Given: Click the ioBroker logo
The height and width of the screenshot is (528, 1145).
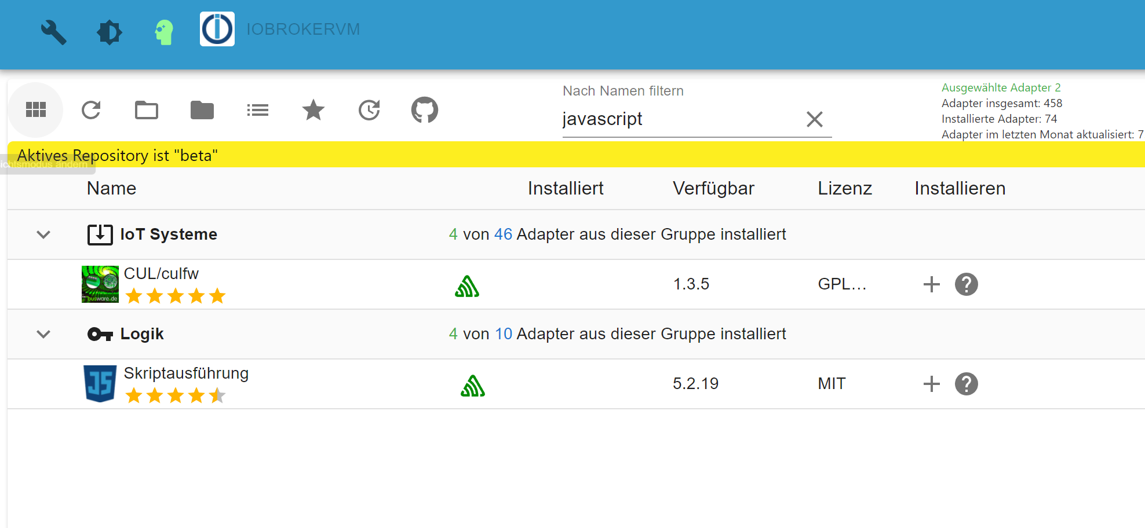Looking at the screenshot, I should [x=217, y=29].
